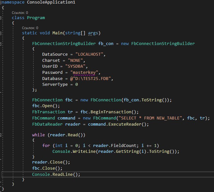
Task: Click the GetString method call
Action: pos(127,152)
